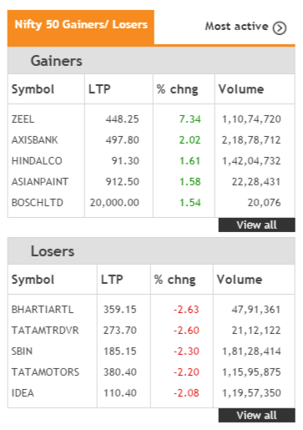
Task: Open the BHARTIARTL loser symbol
Action: point(43,310)
